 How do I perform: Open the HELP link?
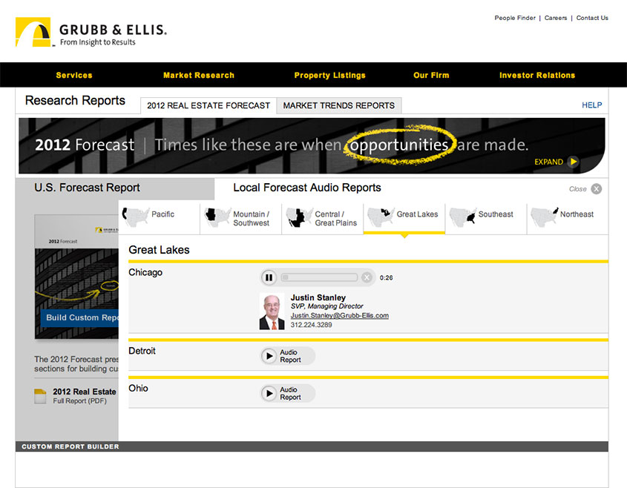click(x=591, y=105)
